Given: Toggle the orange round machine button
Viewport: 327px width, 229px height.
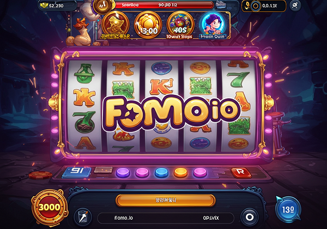Looking at the screenshot, I should pos(180,173).
